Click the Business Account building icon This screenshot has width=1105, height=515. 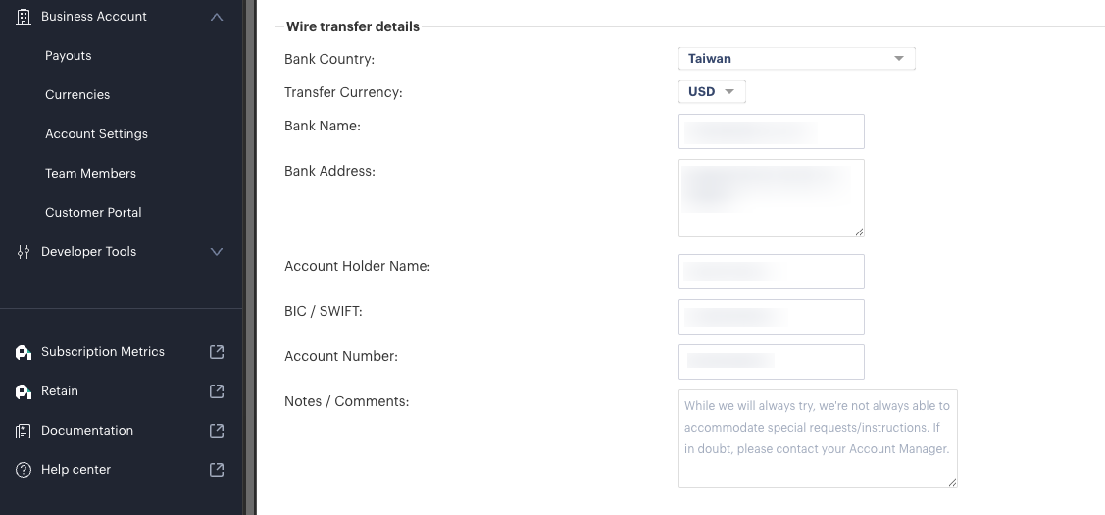[x=24, y=17]
